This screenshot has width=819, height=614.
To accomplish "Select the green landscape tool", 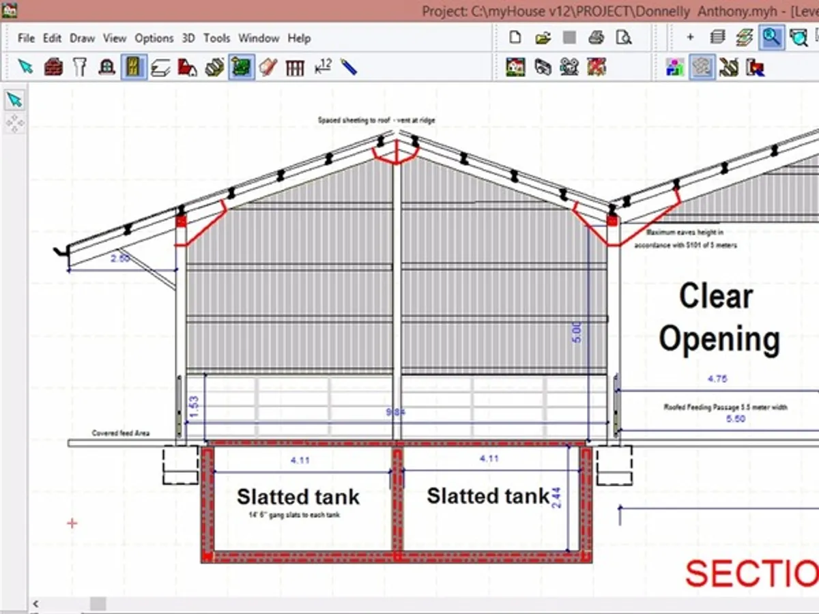I will point(241,66).
